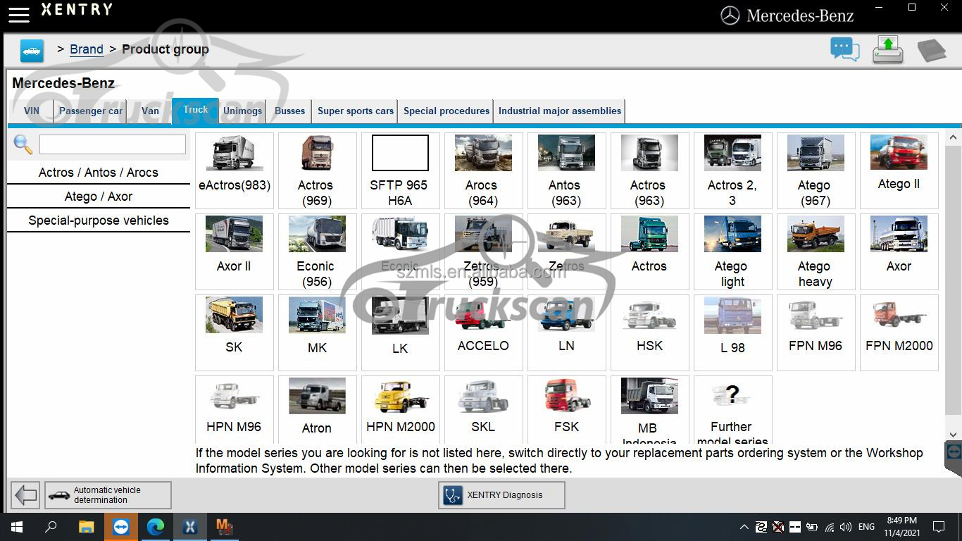Filter by Atego / Axor
The image size is (962, 541).
[x=99, y=197]
